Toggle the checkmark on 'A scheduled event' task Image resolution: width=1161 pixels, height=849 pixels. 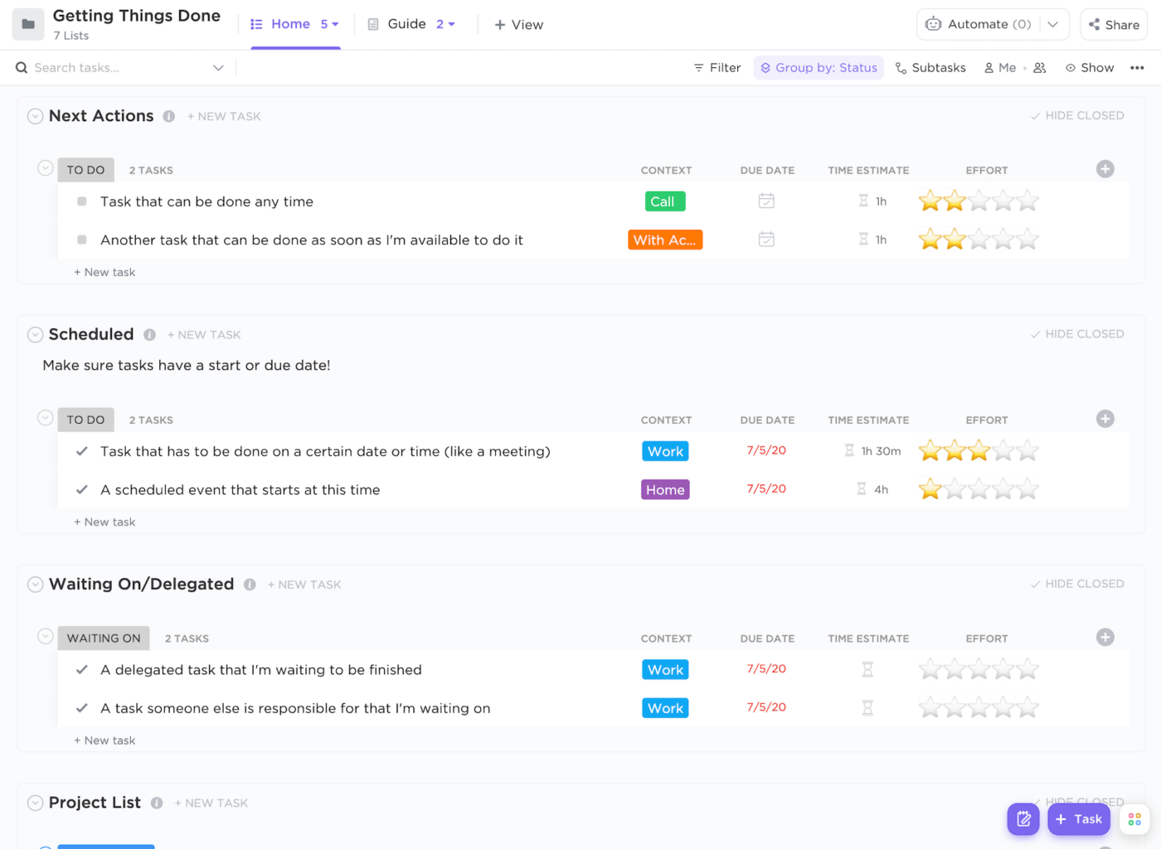tap(82, 490)
